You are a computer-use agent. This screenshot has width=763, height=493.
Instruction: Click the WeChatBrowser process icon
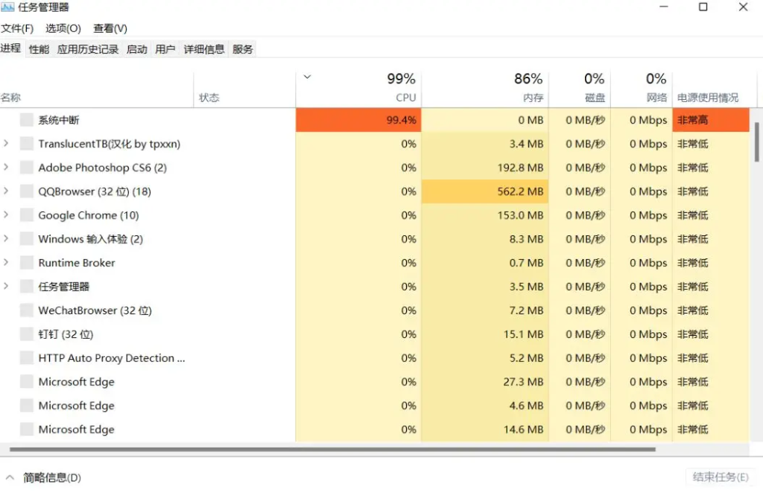click(x=26, y=311)
